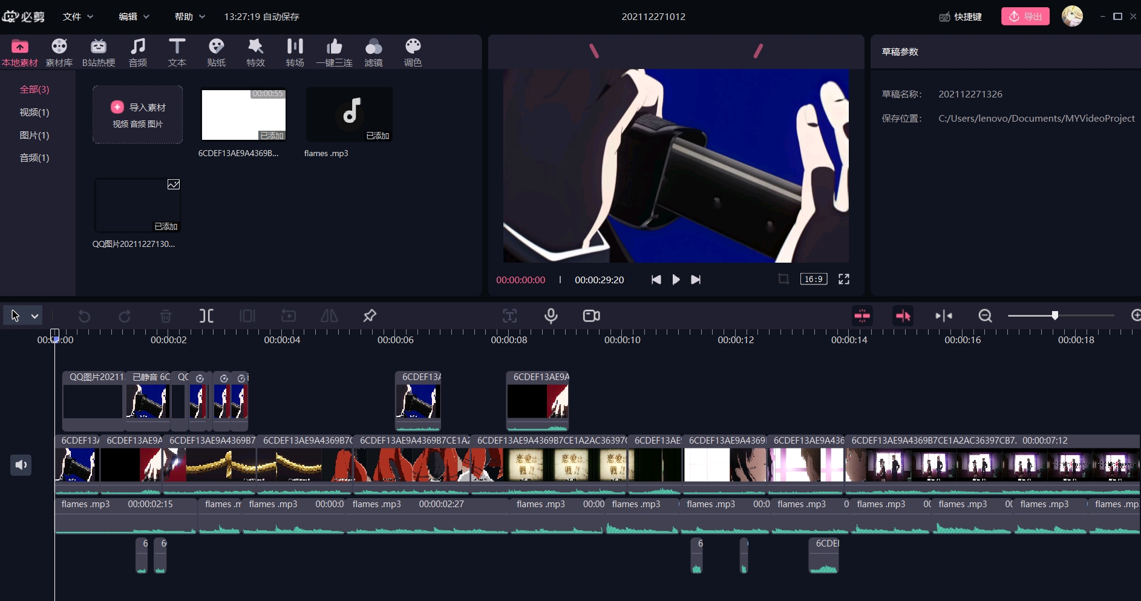This screenshot has width=1141, height=601.
Task: Open the selection tool dropdown arrow
Action: [x=35, y=316]
